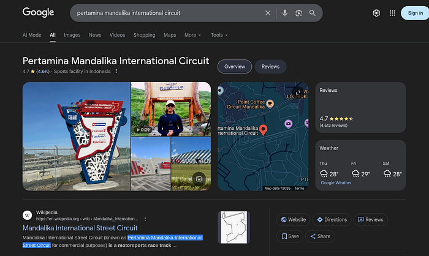Viewport: 429px width, 256px height.
Task: Open Google Weather link
Action: pyautogui.click(x=336, y=183)
